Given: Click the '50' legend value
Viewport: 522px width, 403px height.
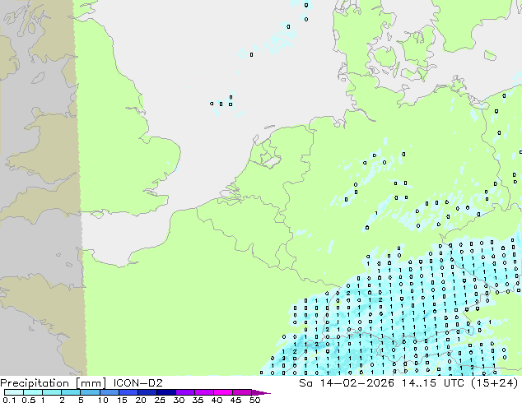Looking at the screenshot, I should click(254, 400).
